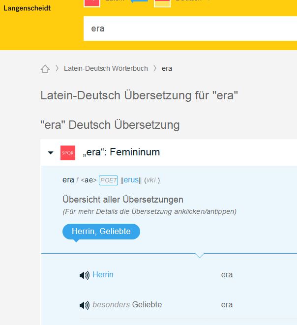Click the "vkl." abbreviation

[x=152, y=180]
